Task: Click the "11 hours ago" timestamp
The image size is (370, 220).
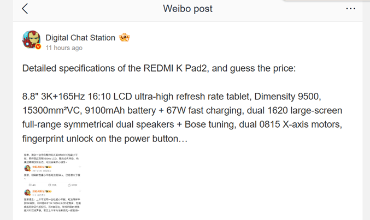Action: (x=64, y=48)
